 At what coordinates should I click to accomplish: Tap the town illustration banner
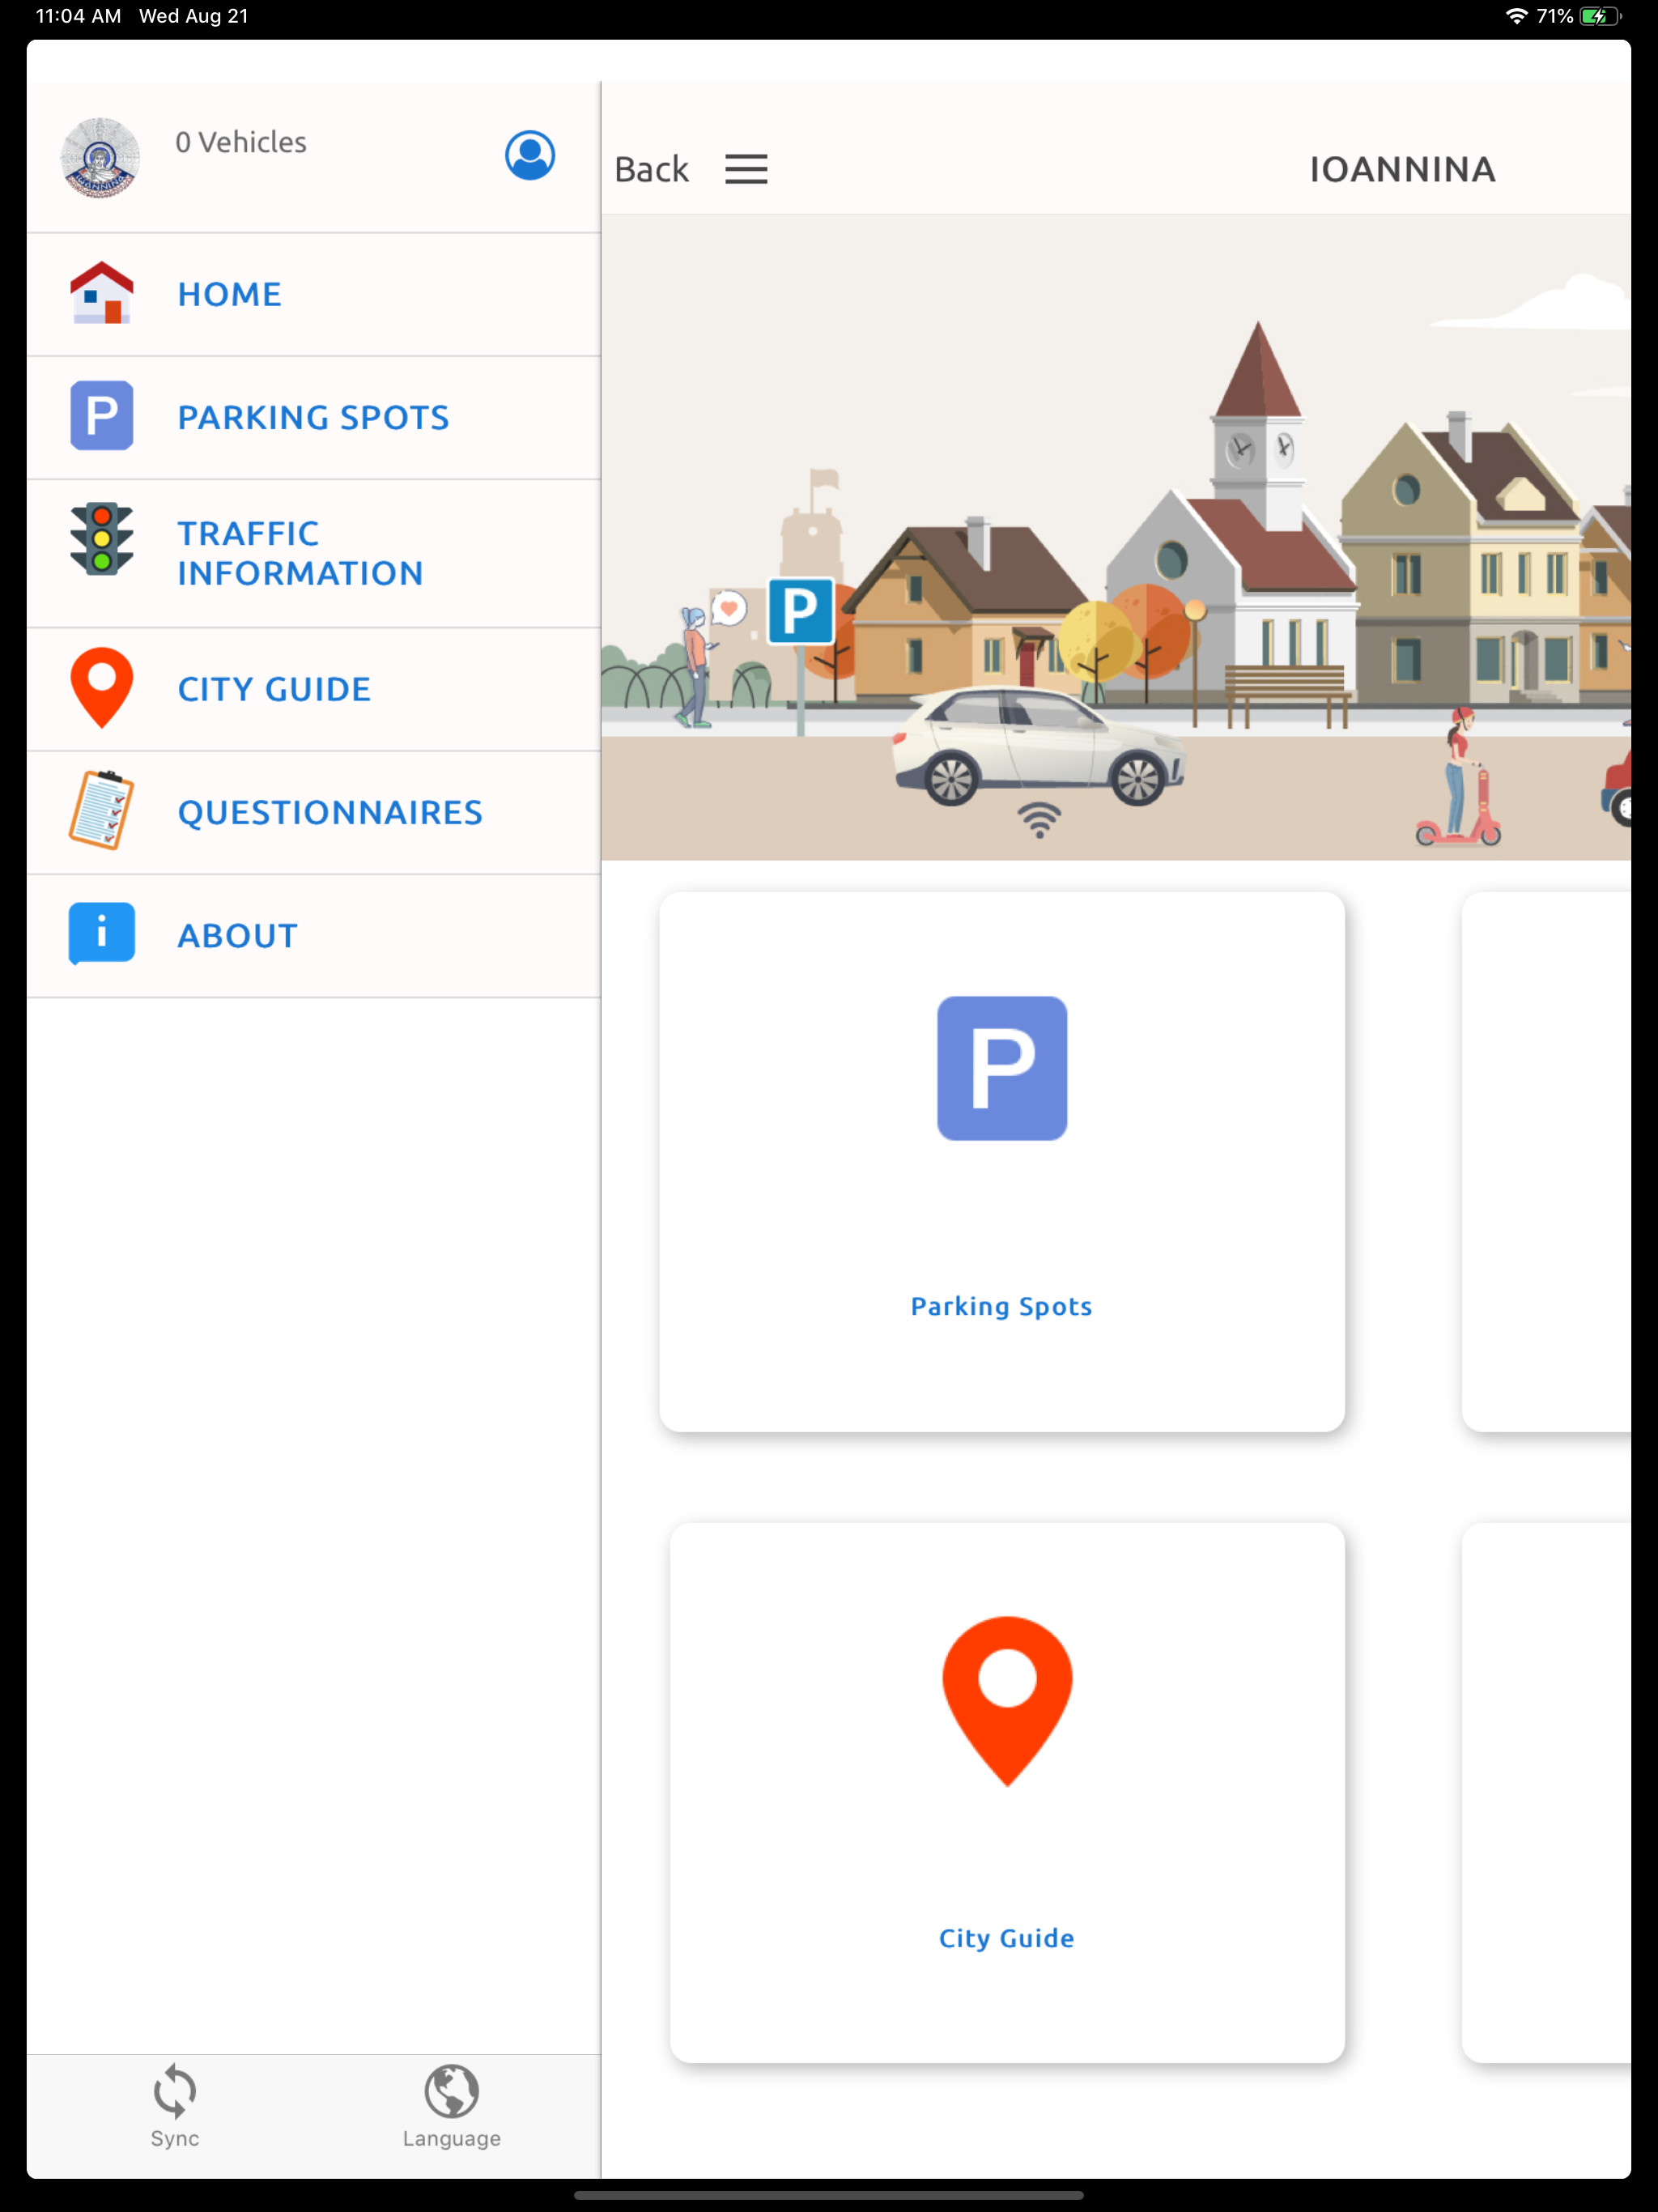point(1116,537)
